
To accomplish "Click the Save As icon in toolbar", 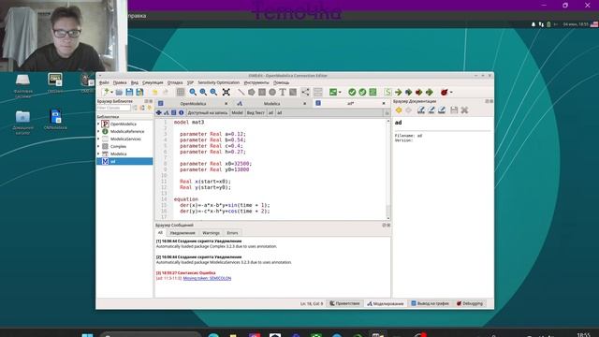I will click(x=139, y=92).
